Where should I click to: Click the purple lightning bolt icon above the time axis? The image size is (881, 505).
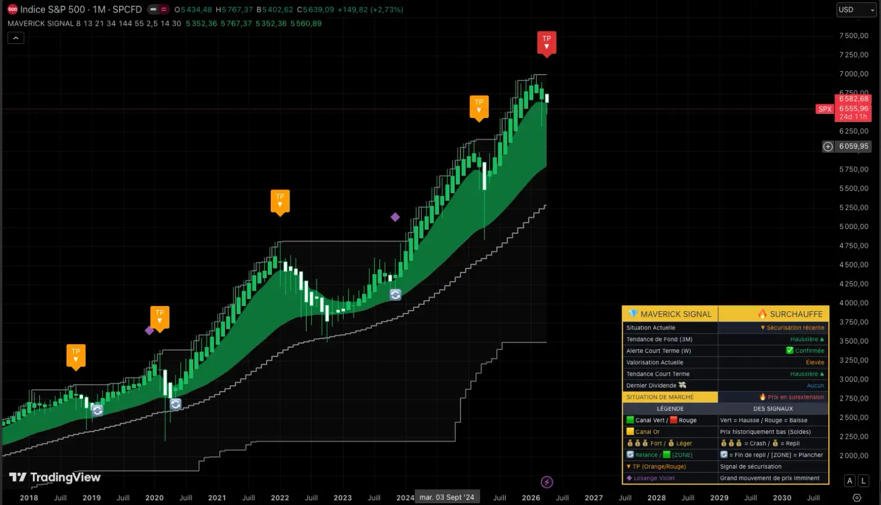[x=547, y=482]
